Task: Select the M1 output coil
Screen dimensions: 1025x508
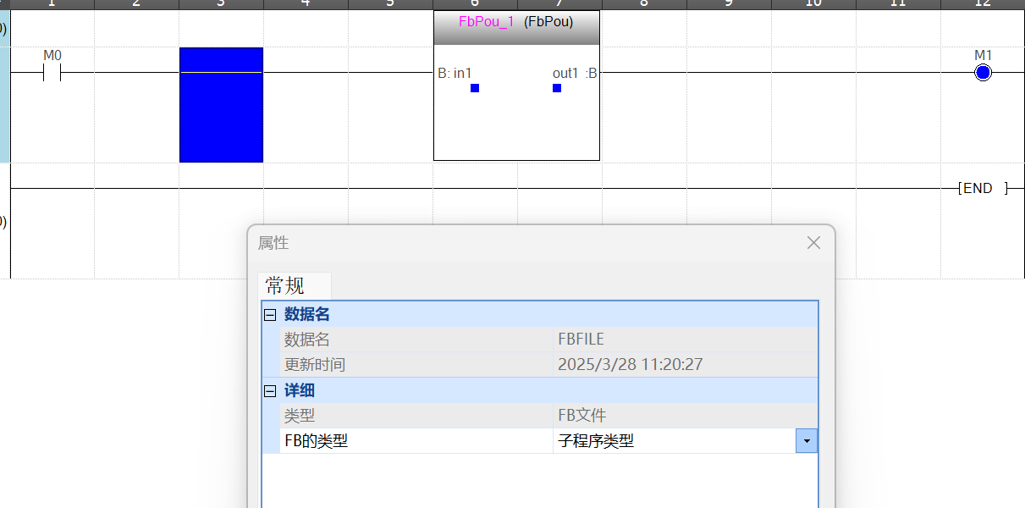Action: pyautogui.click(x=982, y=73)
